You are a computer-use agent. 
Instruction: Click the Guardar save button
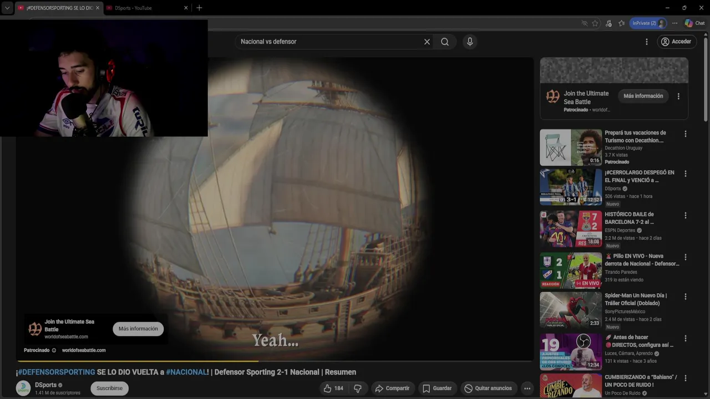pos(437,388)
